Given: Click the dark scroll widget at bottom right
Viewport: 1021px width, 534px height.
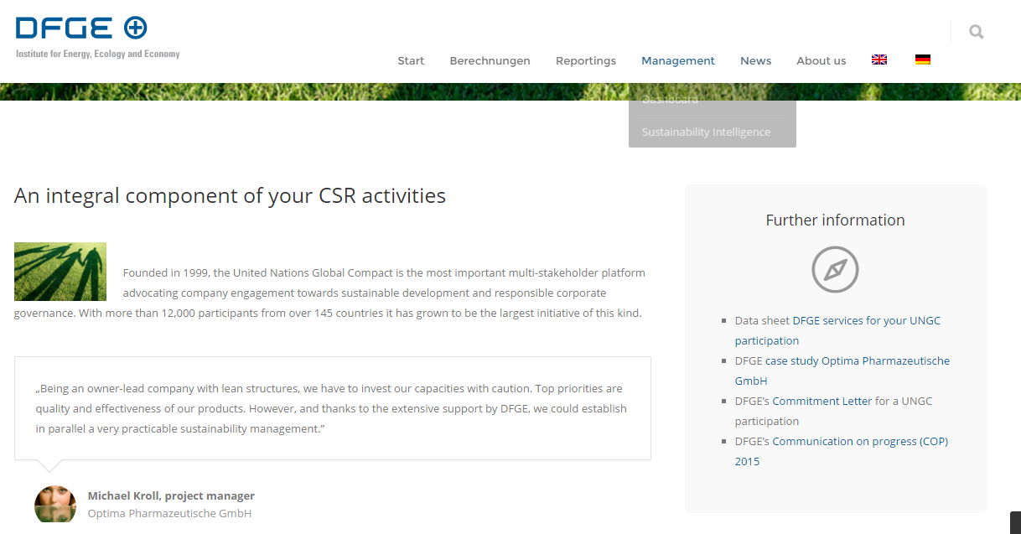Looking at the screenshot, I should click(x=1015, y=522).
